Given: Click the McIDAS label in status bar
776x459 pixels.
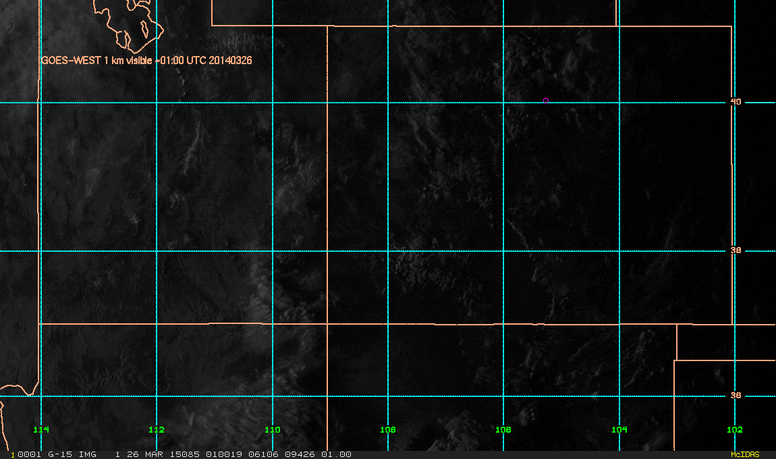Looking at the screenshot, I should pyautogui.click(x=745, y=454).
